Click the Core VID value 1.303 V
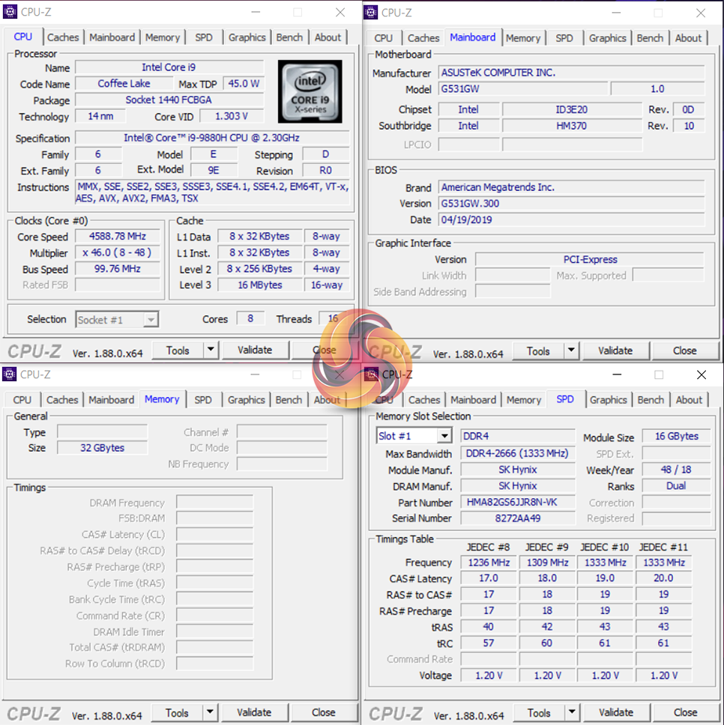This screenshot has width=724, height=725. click(x=232, y=116)
